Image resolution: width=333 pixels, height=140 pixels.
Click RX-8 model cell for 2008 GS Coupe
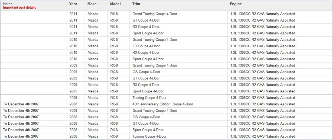(119, 117)
